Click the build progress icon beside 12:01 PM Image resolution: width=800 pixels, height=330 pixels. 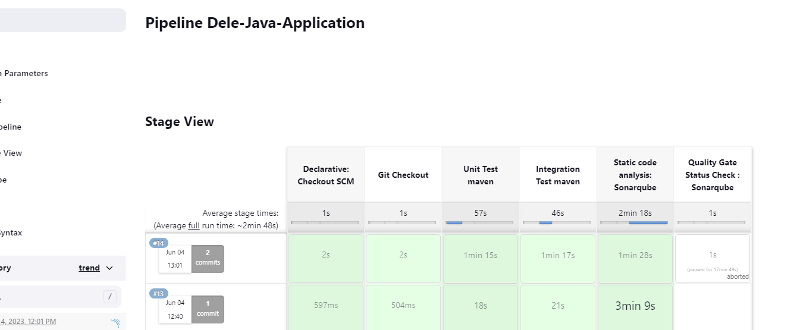115,323
